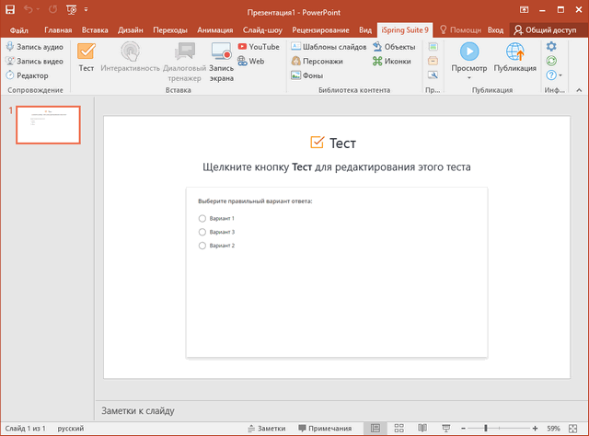
Task: Insert a YouTube video
Action: coord(259,46)
